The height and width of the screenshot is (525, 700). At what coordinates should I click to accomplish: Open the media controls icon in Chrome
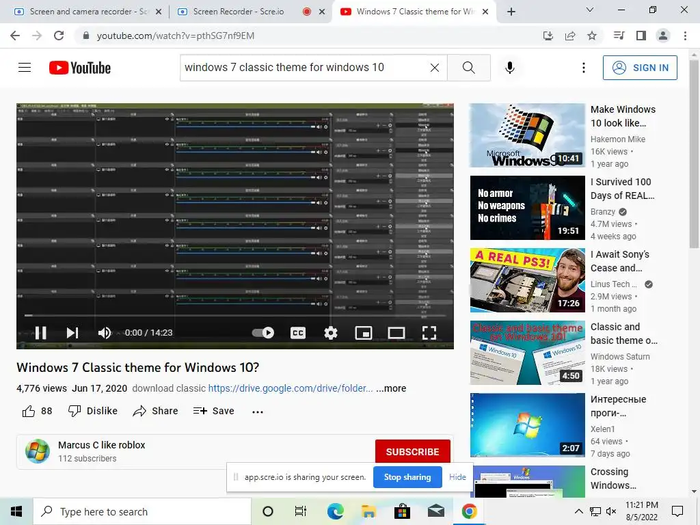tap(619, 36)
